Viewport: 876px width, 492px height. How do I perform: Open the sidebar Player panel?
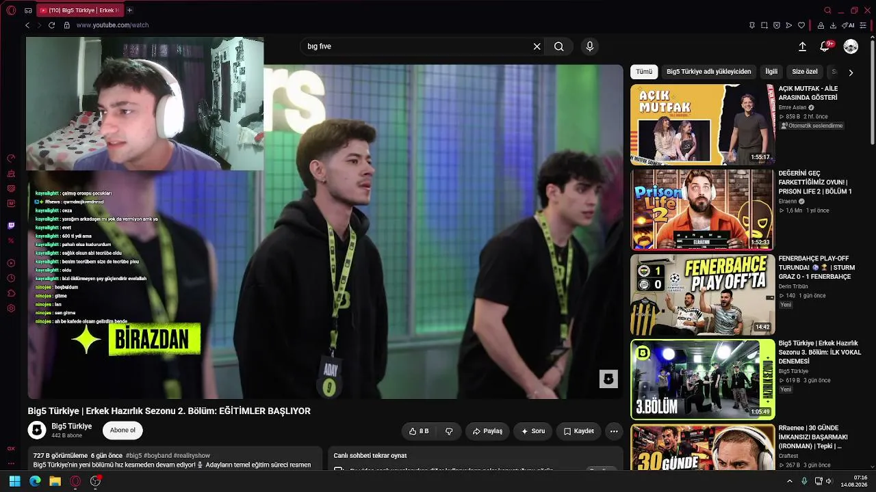coord(11,263)
